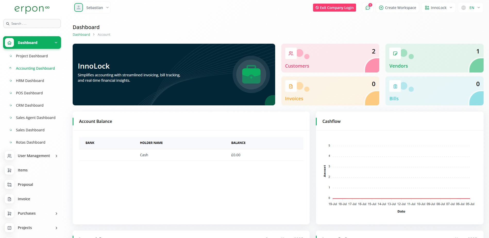This screenshot has width=489, height=238.
Task: Click the Invoice document icon
Action: (x=10, y=199)
